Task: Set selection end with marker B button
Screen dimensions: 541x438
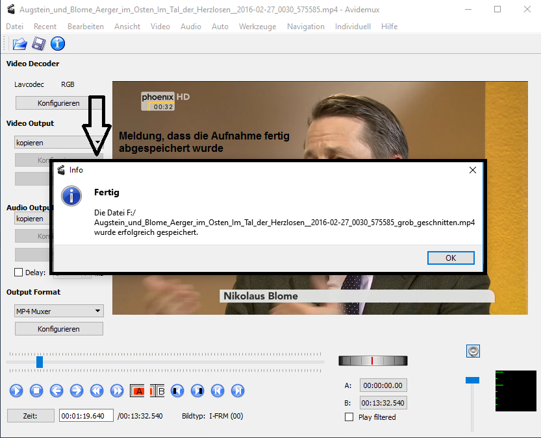Action: (x=158, y=391)
